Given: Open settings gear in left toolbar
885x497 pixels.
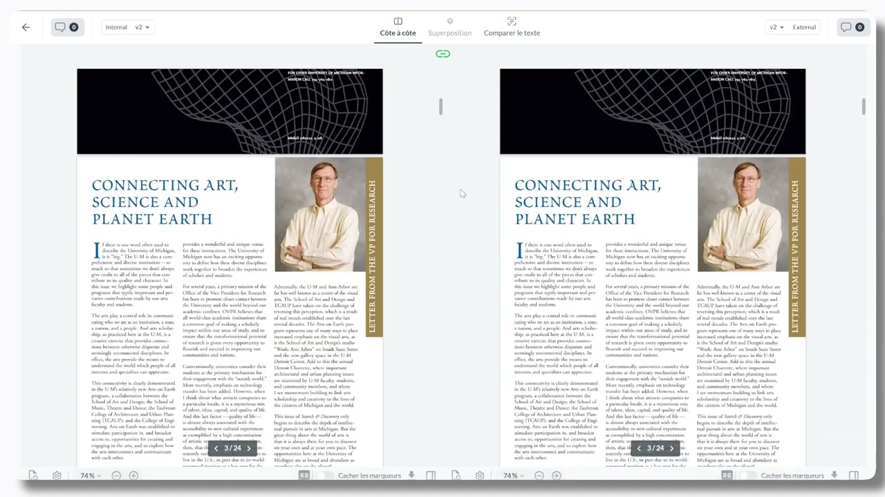Looking at the screenshot, I should tap(57, 476).
